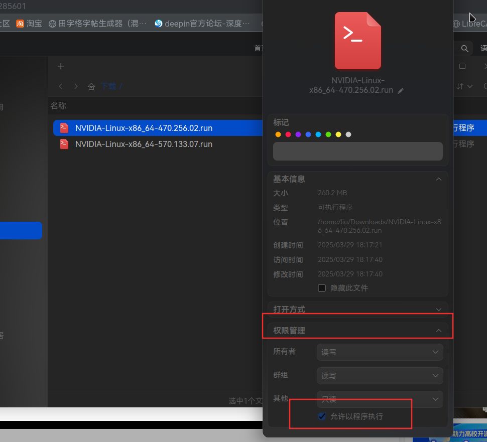Image resolution: width=487 pixels, height=442 pixels.
Task: Uncheck 允许以程序执行 checkbox
Action: click(322, 416)
